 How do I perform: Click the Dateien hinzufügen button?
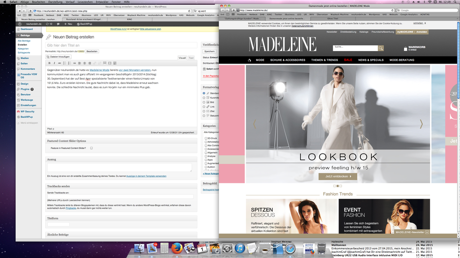[58, 57]
